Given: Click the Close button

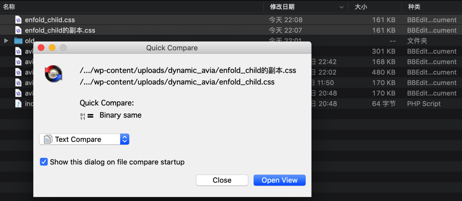Looking at the screenshot, I should tap(222, 180).
